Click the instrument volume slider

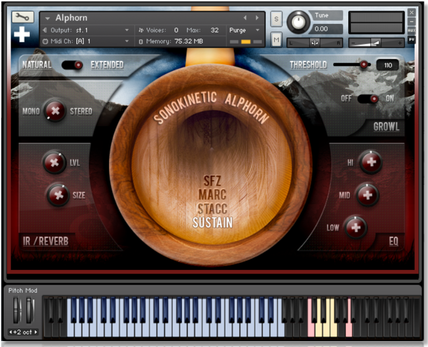tap(377, 43)
